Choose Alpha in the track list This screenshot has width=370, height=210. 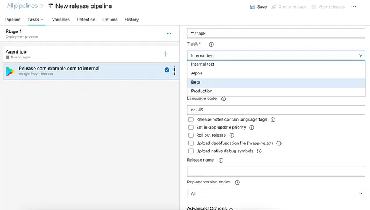coord(276,73)
